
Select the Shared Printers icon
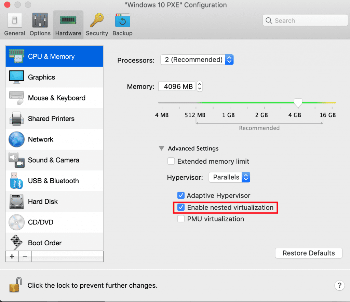(16, 119)
